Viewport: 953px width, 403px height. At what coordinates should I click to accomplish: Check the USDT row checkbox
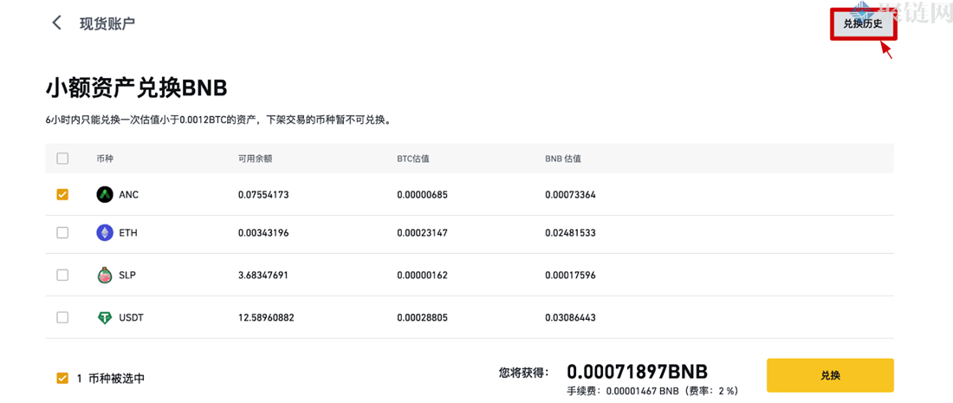click(62, 317)
